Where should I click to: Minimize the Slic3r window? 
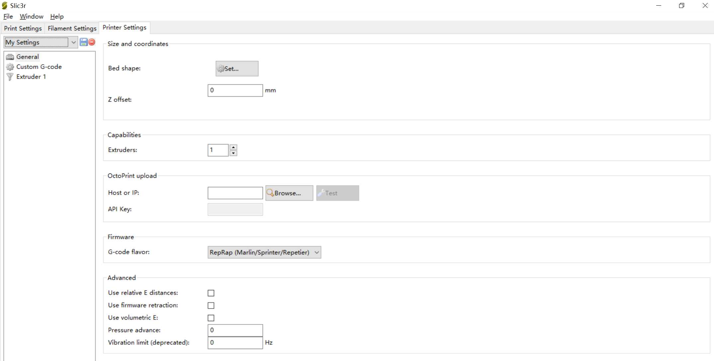(x=659, y=6)
